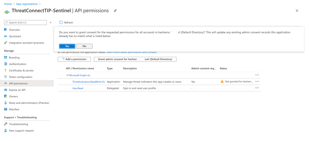Image resolution: width=309 pixels, height=141 pixels.
Task: Click the Yes button in consent dialog
Action: click(x=67, y=46)
